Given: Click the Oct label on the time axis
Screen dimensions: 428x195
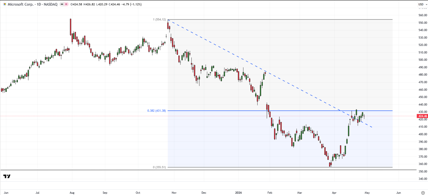Looking at the screenshot, I should pyautogui.click(x=138, y=192).
